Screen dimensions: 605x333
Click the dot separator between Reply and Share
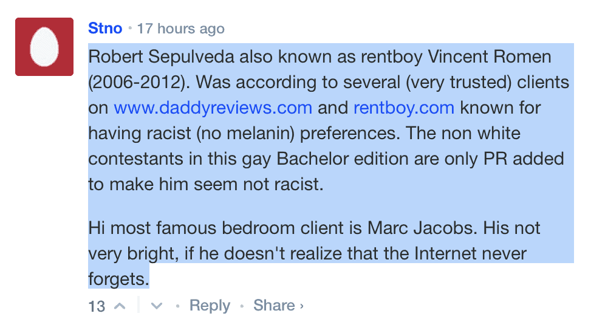point(242,306)
